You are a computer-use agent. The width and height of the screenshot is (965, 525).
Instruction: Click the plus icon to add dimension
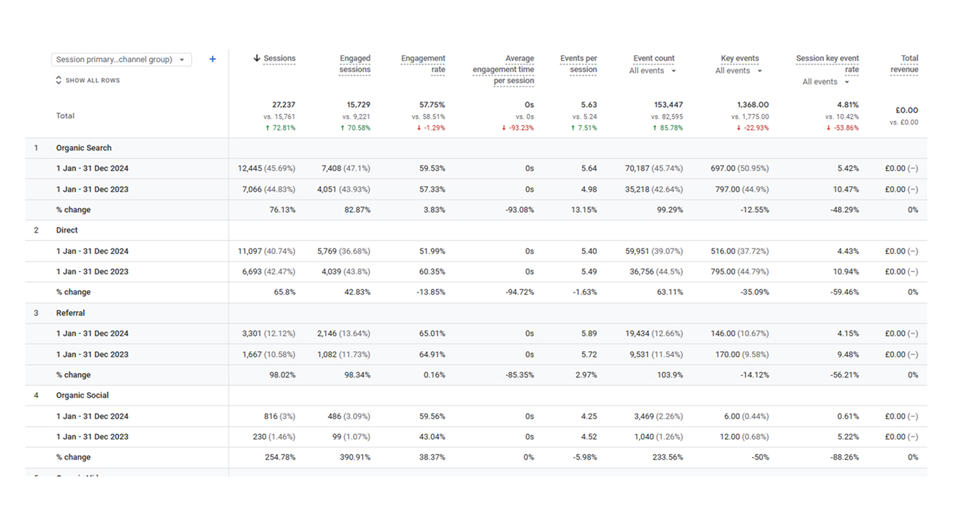tap(212, 59)
